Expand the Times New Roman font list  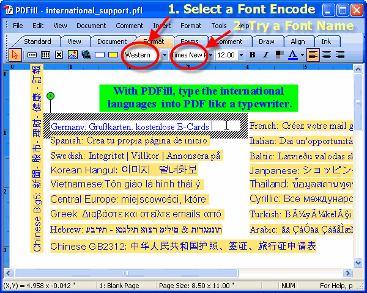(x=210, y=55)
